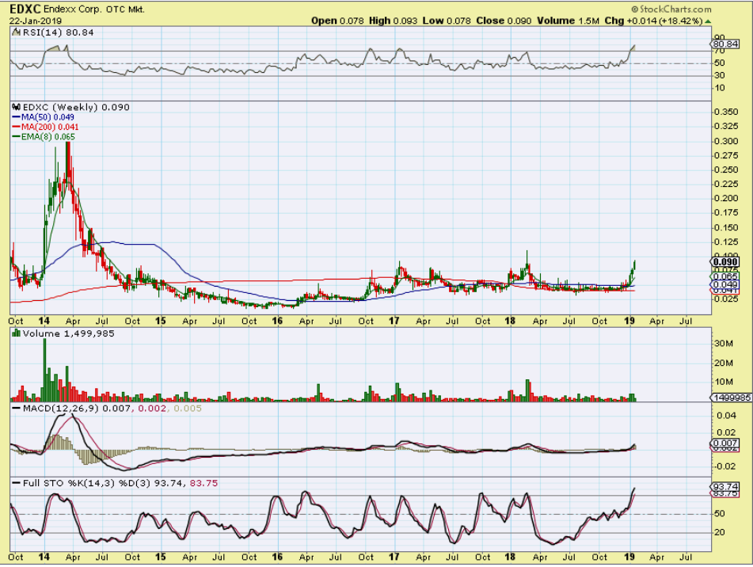Click the 30 level label on RSI axis
This screenshot has height=567, width=753.
pos(720,75)
